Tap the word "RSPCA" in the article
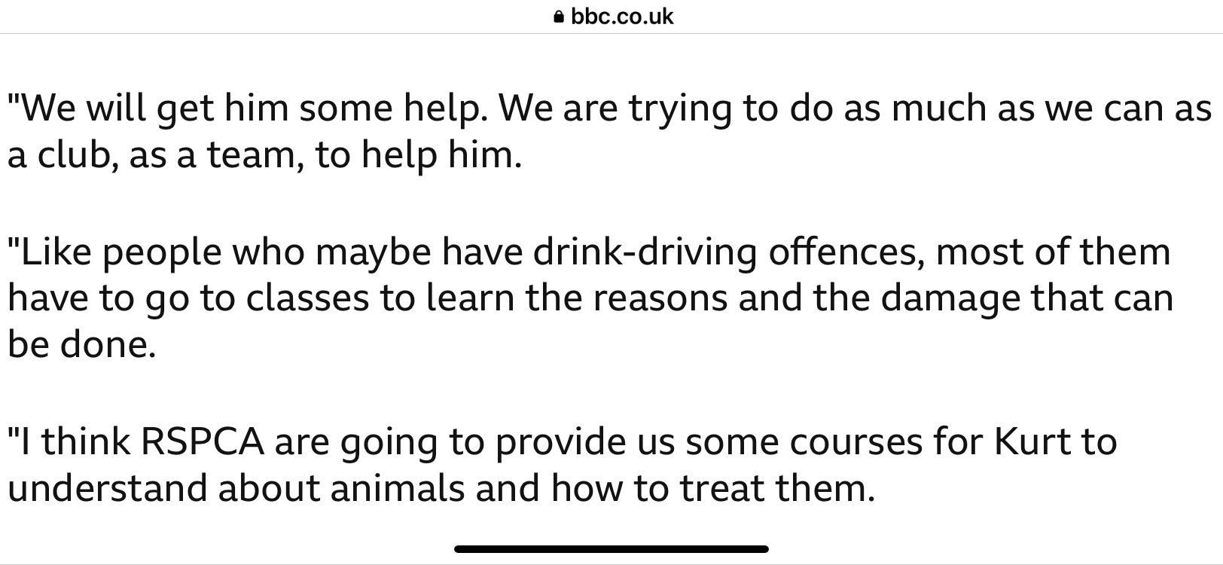1223x565 pixels. click(202, 441)
